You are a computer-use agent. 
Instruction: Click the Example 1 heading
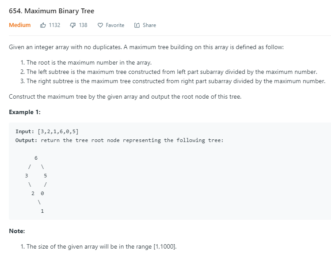coord(25,112)
